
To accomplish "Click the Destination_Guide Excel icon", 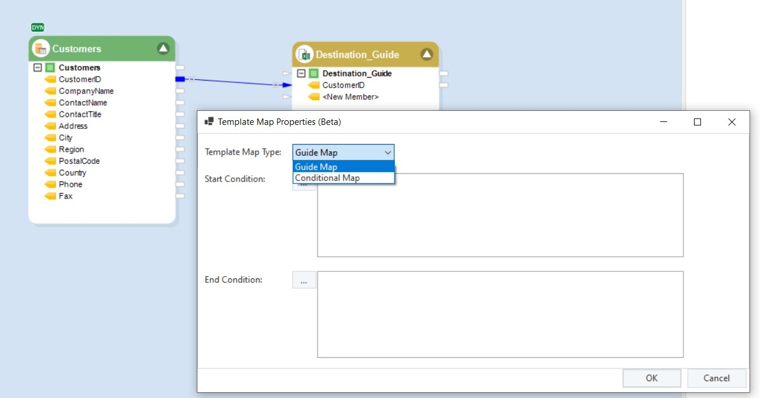I will coord(304,54).
